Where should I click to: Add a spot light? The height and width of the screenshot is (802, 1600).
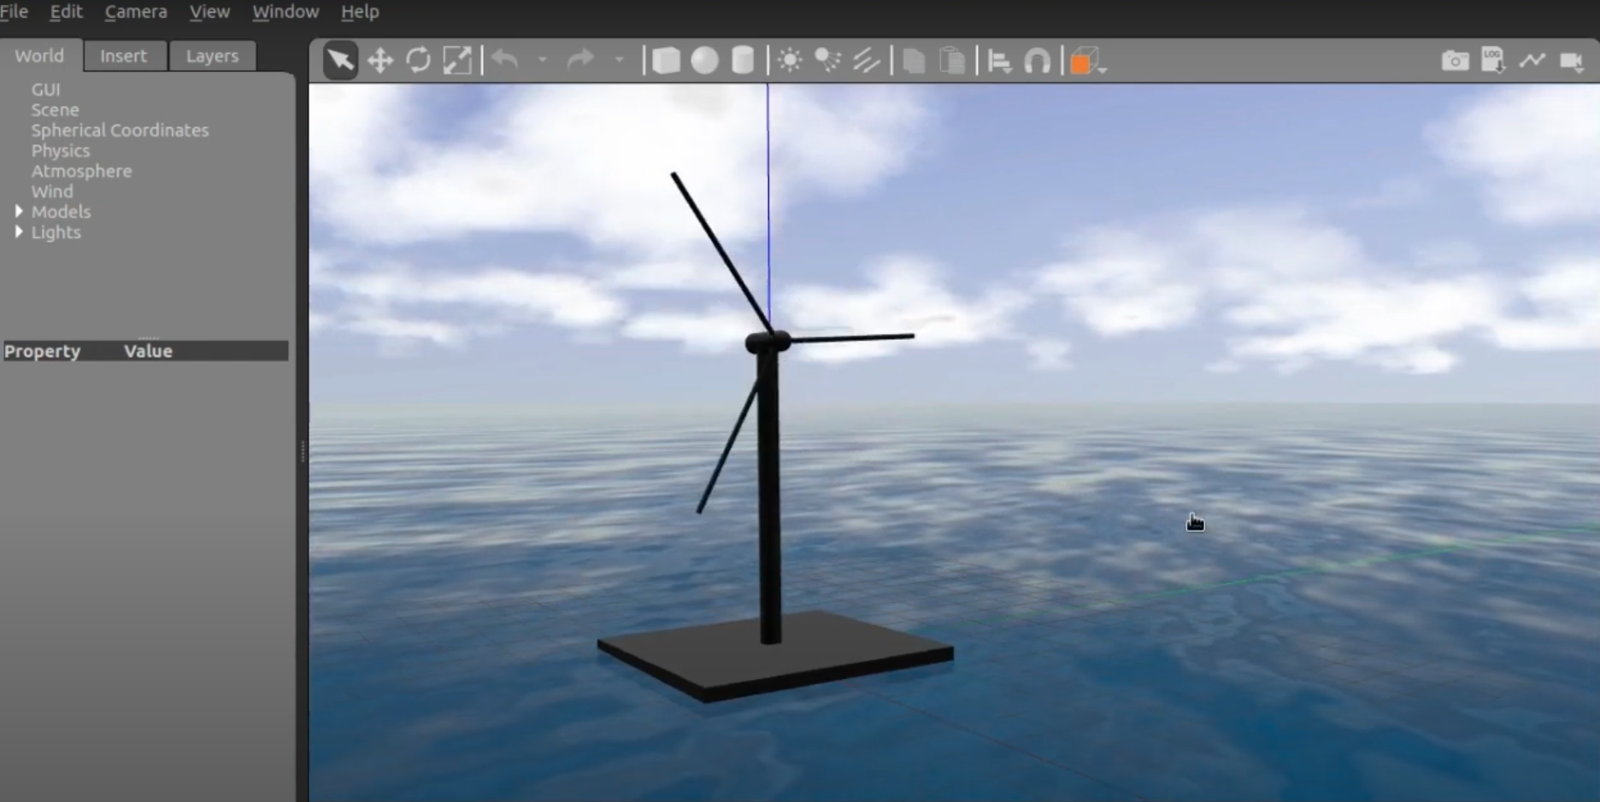[x=827, y=60]
